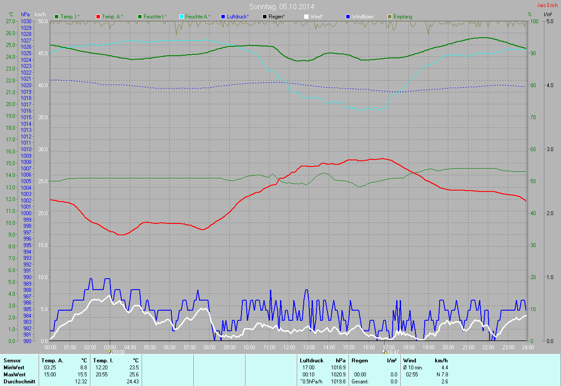Click the "km/h" axis unit above wind scale
The height and width of the screenshot is (386, 561).
tap(40, 14)
